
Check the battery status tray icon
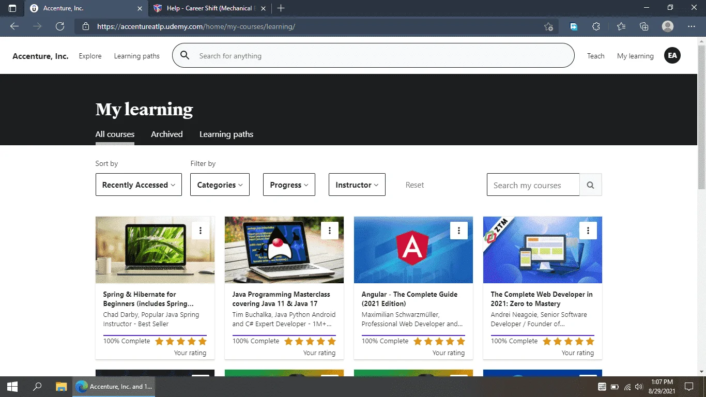click(x=615, y=387)
